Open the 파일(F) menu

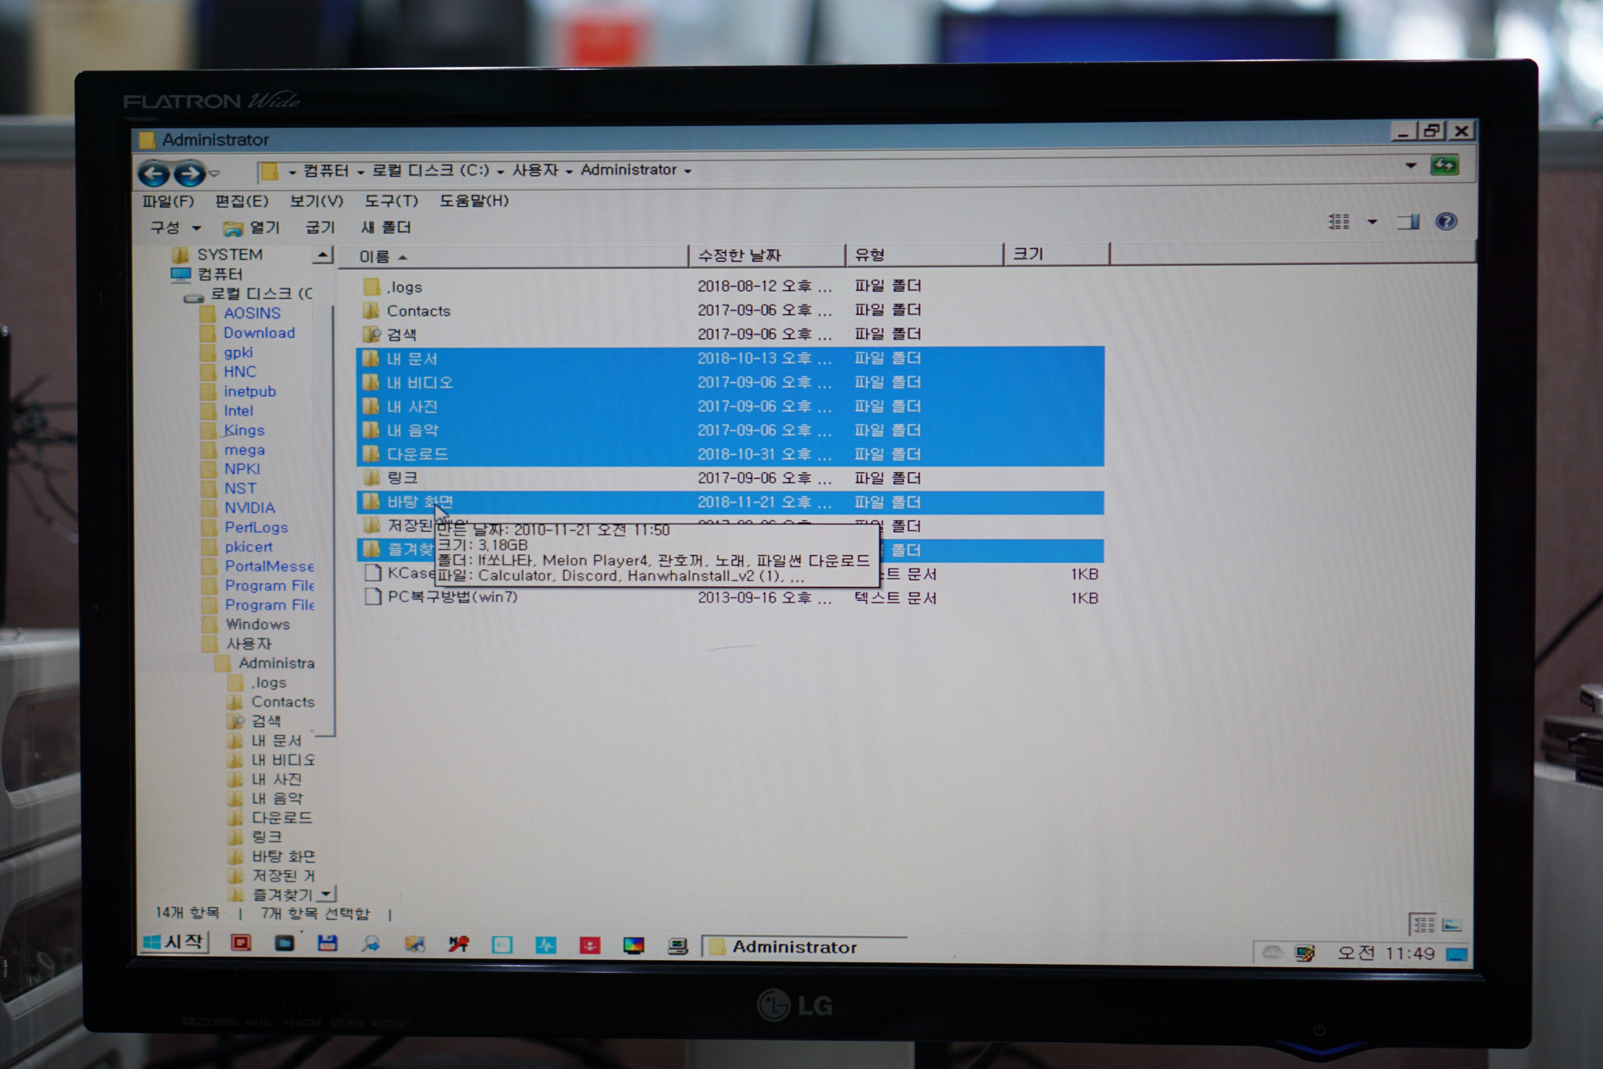[x=168, y=201]
